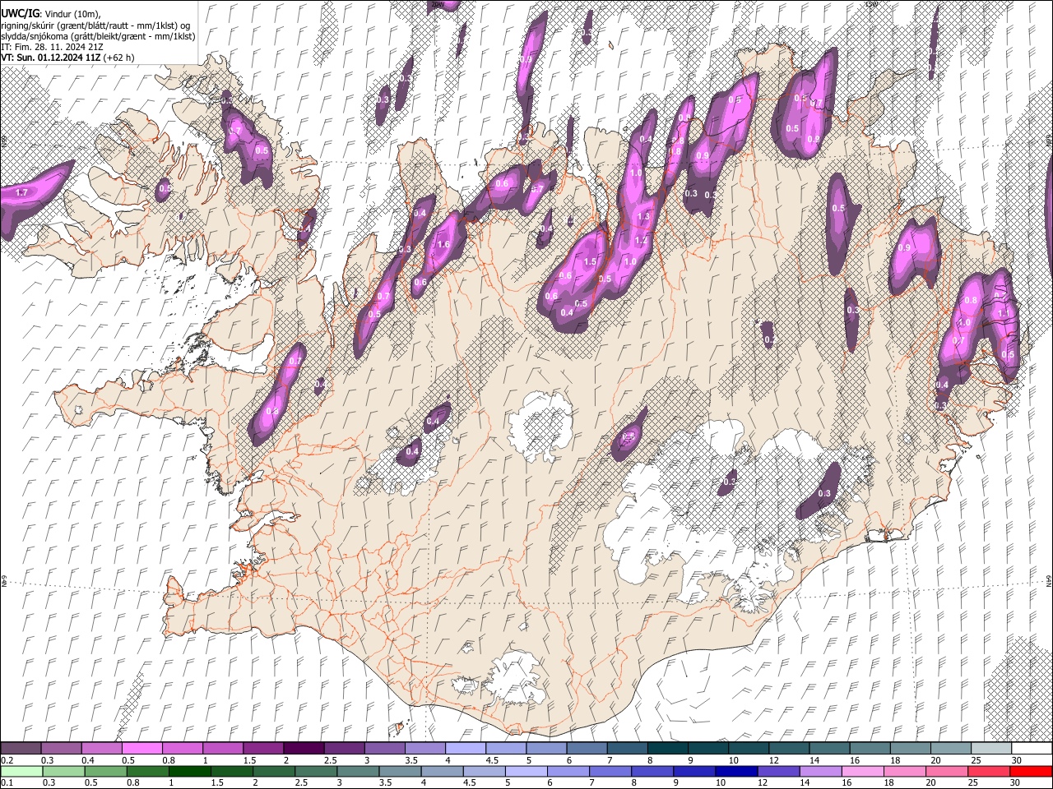The width and height of the screenshot is (1053, 789).
Task: Click the 1.6 precipitation value label
Action: [x=443, y=244]
